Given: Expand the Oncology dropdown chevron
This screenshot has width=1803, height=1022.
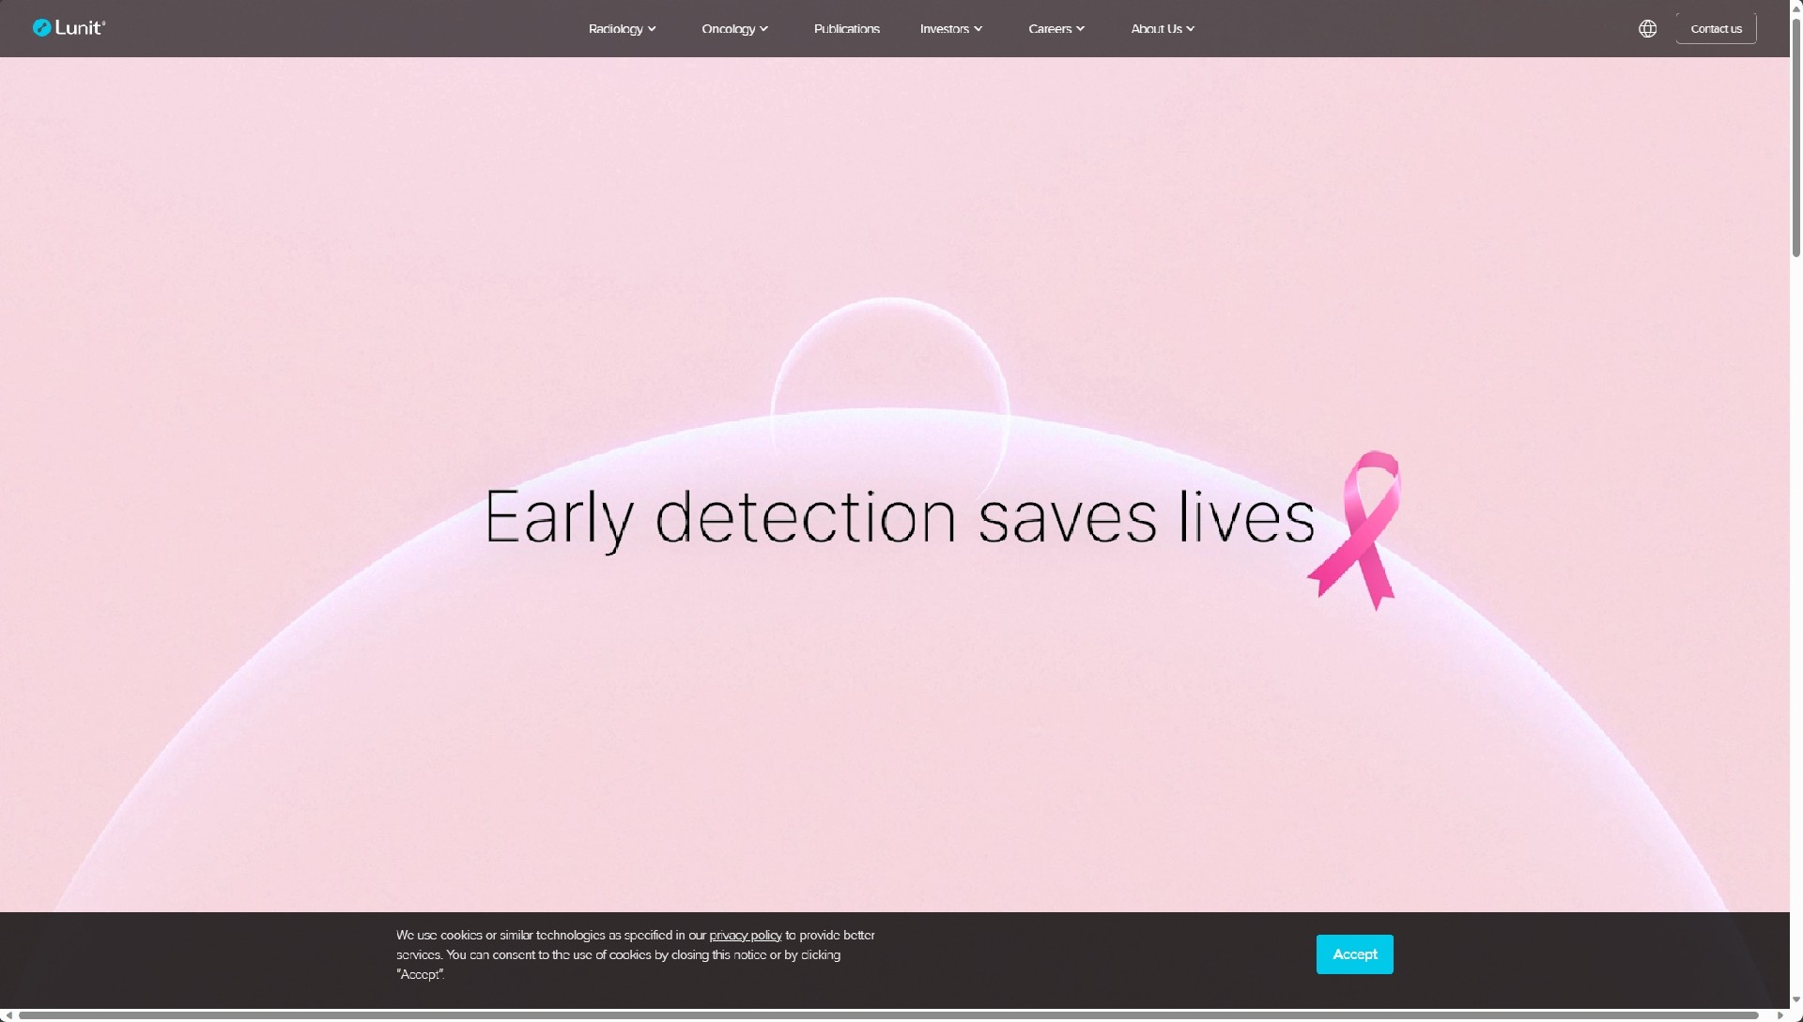Looking at the screenshot, I should (x=763, y=29).
